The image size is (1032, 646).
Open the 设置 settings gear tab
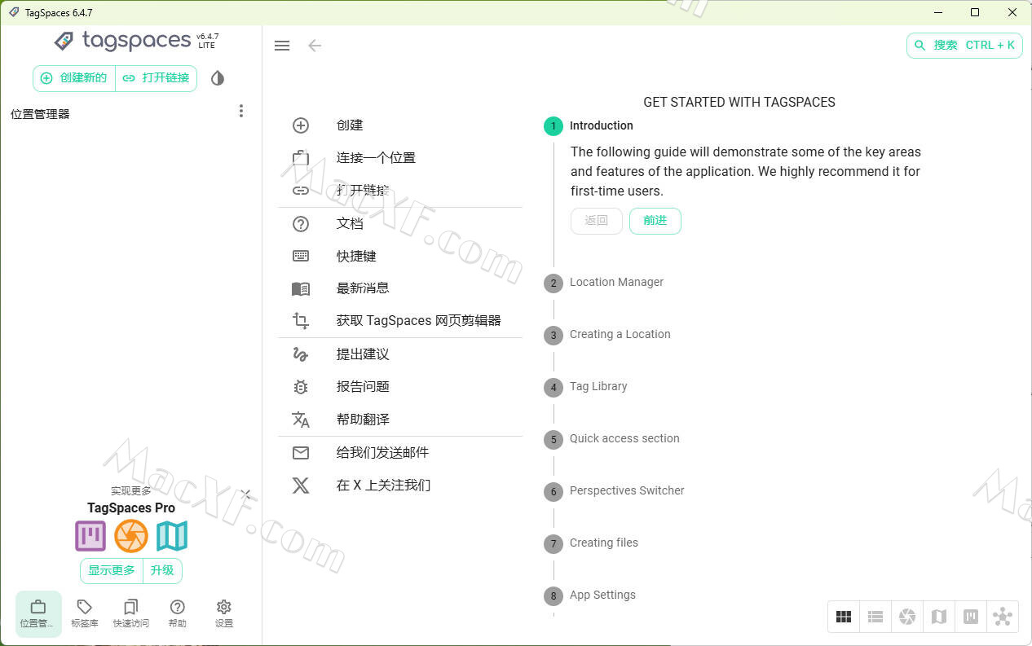[x=224, y=614]
